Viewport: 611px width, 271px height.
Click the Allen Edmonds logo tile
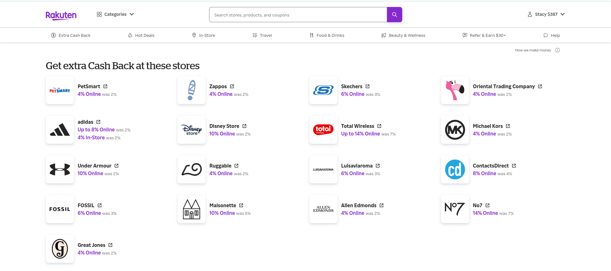323,209
